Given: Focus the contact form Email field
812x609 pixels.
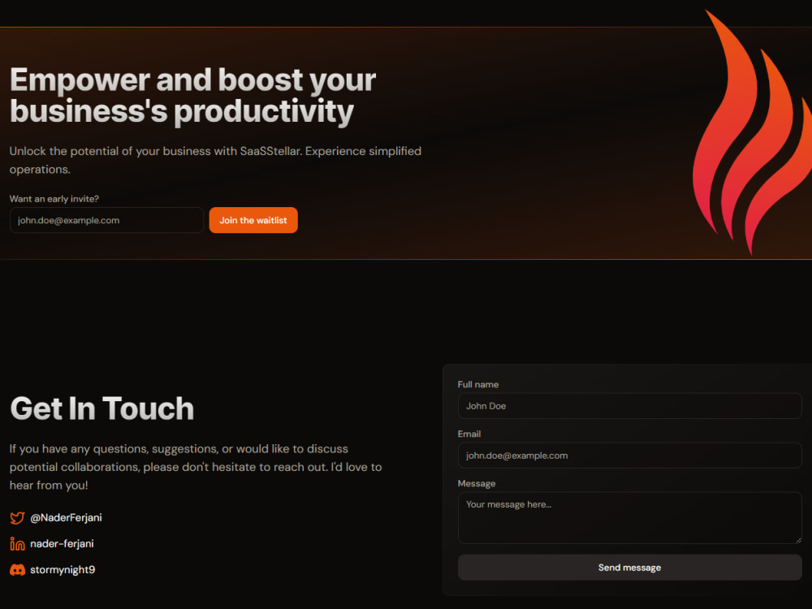Looking at the screenshot, I should pyautogui.click(x=630, y=456).
